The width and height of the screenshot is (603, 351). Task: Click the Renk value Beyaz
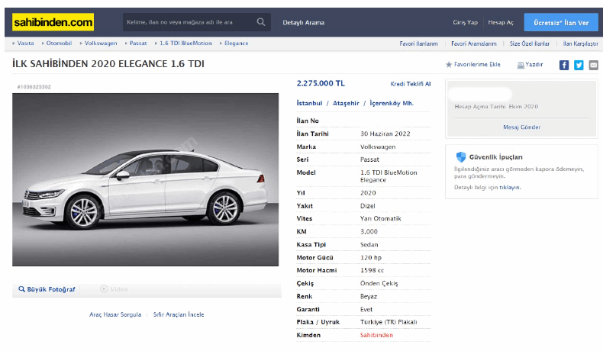point(369,296)
